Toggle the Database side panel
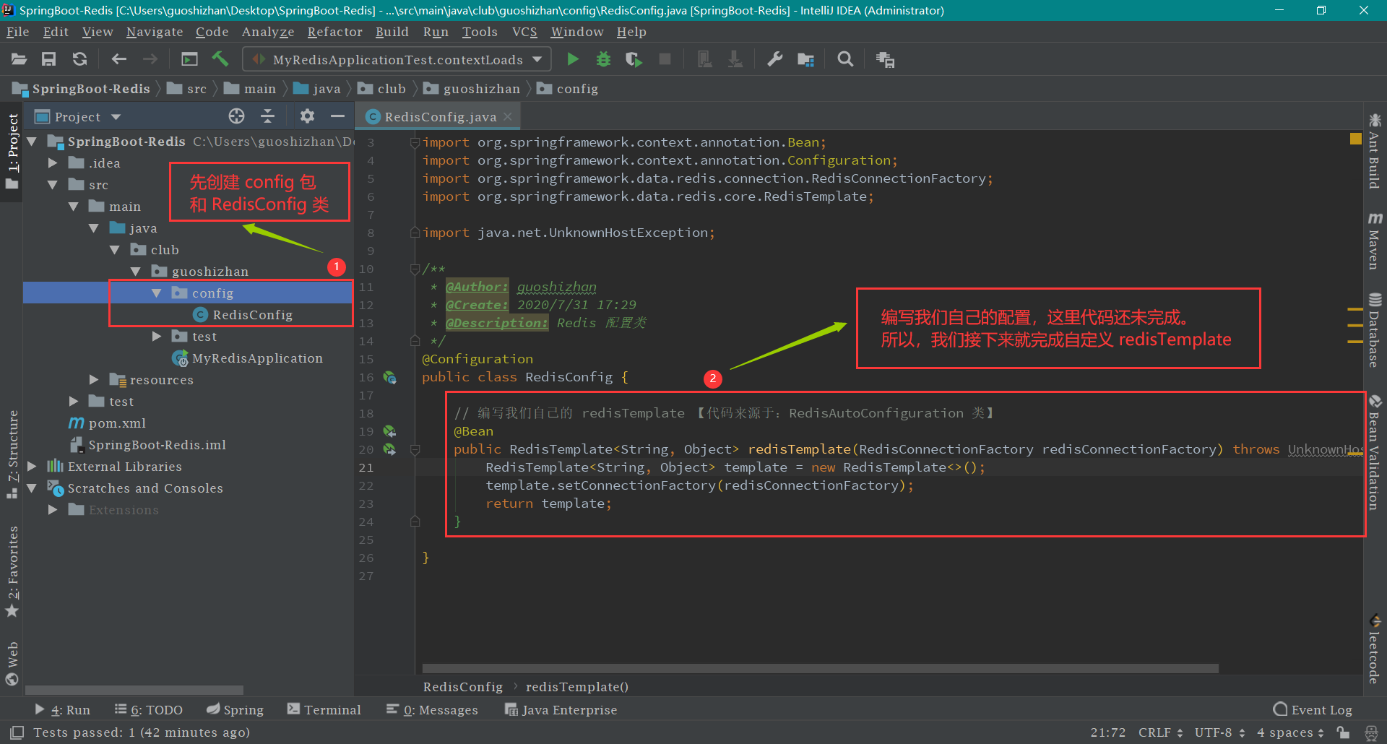1387x744 pixels. click(x=1374, y=331)
